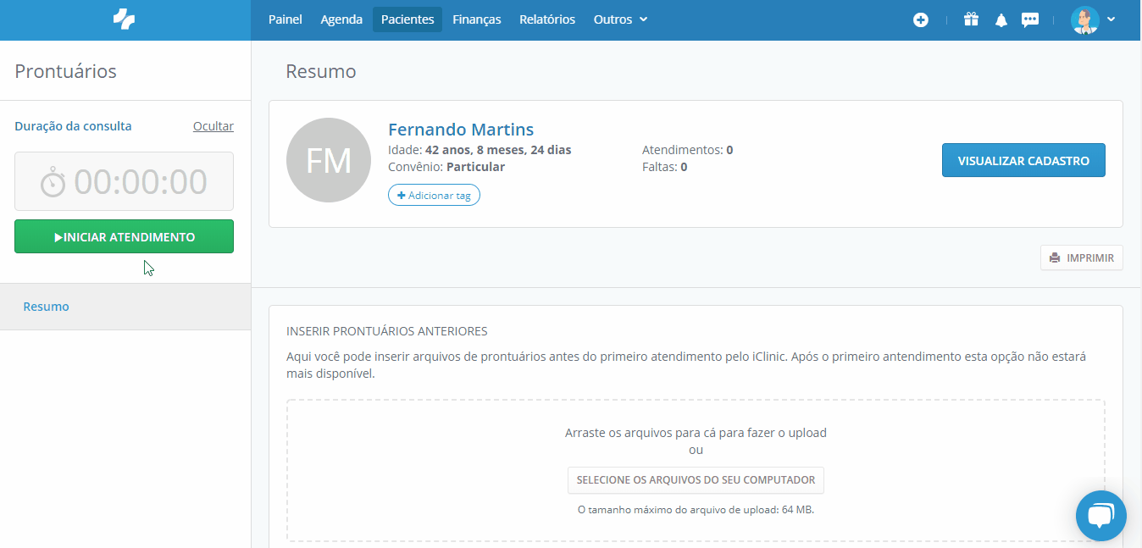Image resolution: width=1142 pixels, height=548 pixels.
Task: Click the Idade 42 anos text
Action: pos(480,150)
